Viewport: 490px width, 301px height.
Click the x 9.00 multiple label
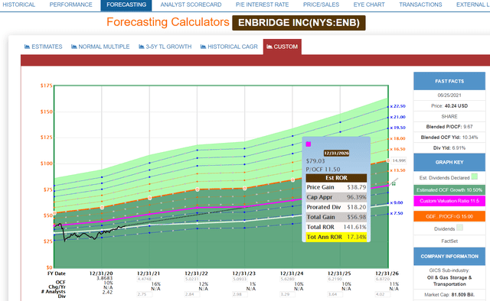(397, 202)
